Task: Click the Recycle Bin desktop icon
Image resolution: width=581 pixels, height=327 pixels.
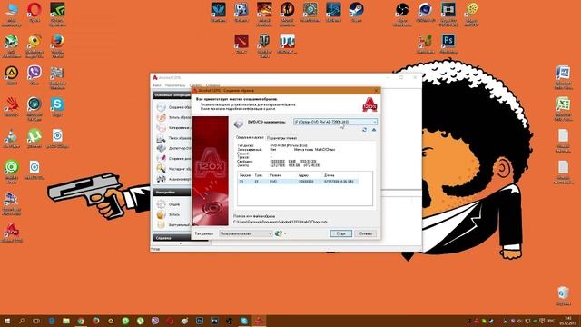Action: (563, 295)
